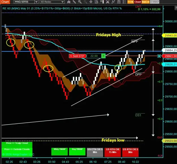Image resolution: width=177 pixels, height=164 pixels.
Task: Open the MNQ SEP26 instrument dropdown arrow
Action: point(36,2)
